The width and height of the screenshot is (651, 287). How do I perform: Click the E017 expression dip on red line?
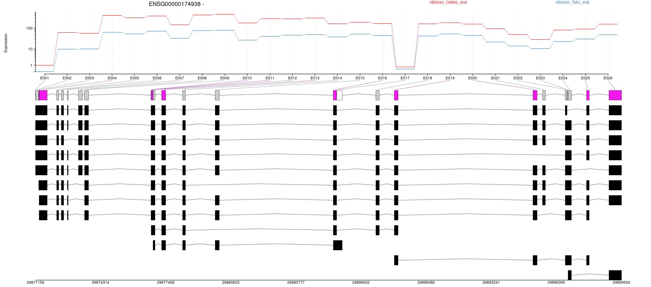tap(405, 67)
